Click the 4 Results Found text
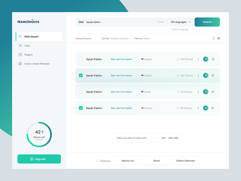Image resolution: width=241 pixels, height=181 pixels. coord(83,39)
